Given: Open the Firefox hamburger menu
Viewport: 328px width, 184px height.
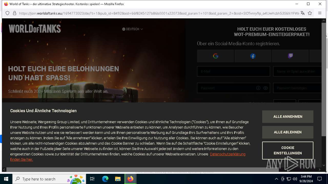Looking at the screenshot, I should point(320,13).
